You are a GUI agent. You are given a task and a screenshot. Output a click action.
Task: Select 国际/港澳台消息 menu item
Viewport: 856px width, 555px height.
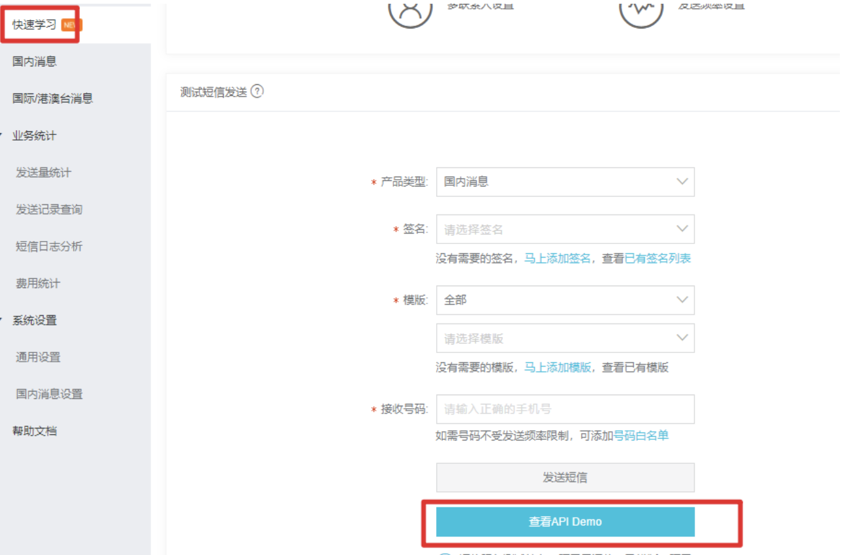coord(53,98)
